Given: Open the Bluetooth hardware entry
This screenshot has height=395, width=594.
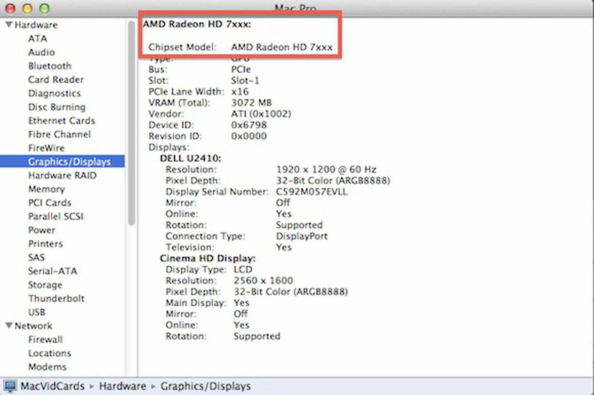Looking at the screenshot, I should 50,66.
